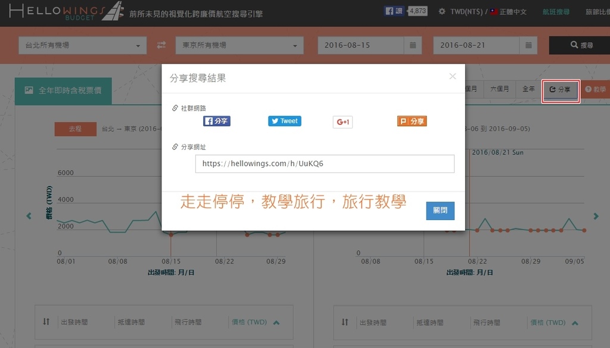Switch chart range to 六個月
This screenshot has width=610, height=348.
500,89
